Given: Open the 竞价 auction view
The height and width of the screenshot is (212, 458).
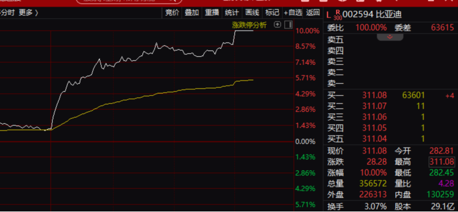Looking at the screenshot, I should [x=173, y=13].
